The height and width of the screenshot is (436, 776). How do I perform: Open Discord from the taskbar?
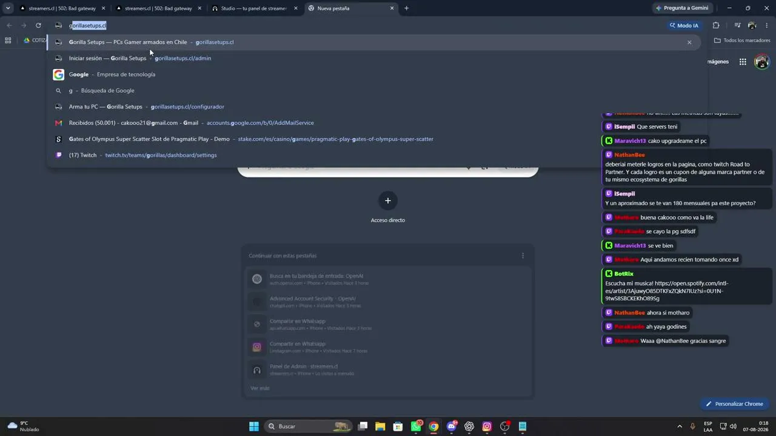coord(451,426)
